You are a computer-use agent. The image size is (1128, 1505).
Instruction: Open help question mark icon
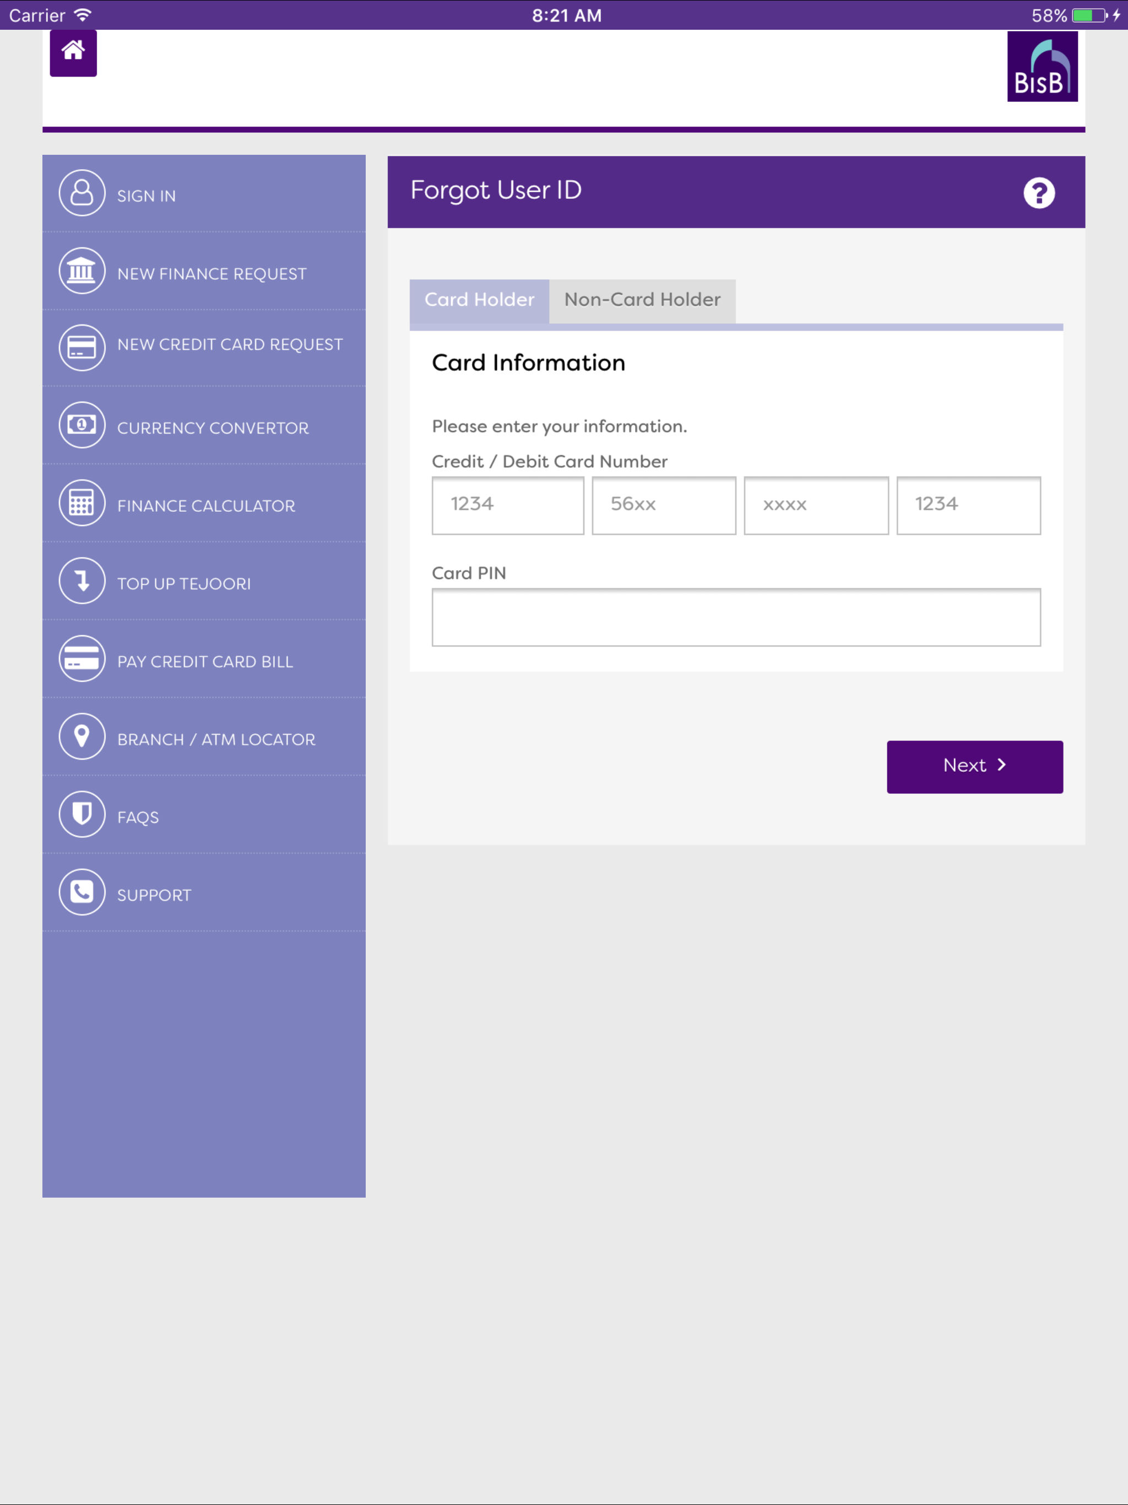point(1038,193)
